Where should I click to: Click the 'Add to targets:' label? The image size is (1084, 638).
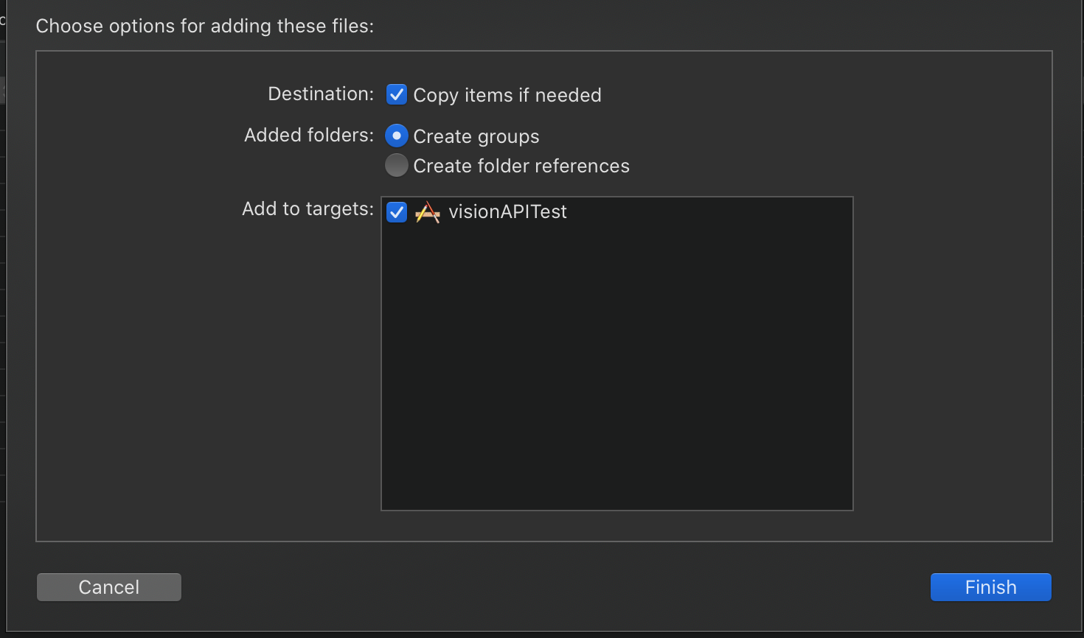(x=308, y=209)
